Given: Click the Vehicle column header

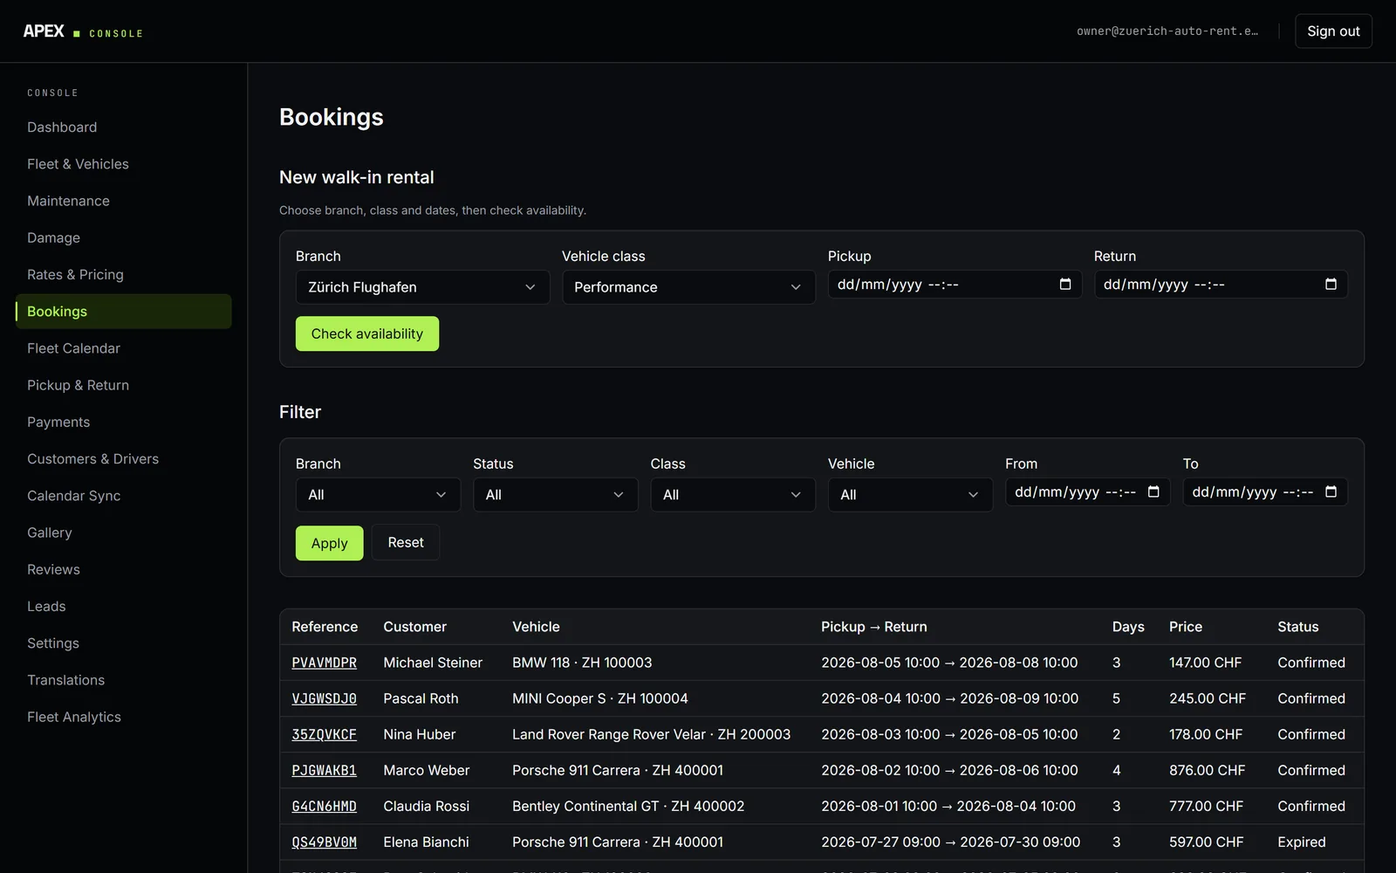Looking at the screenshot, I should tap(536, 627).
